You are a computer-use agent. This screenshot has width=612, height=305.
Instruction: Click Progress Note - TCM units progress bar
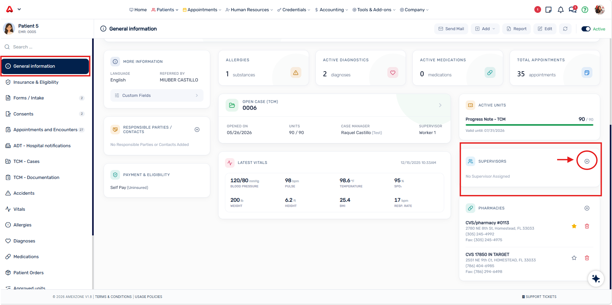click(x=529, y=125)
